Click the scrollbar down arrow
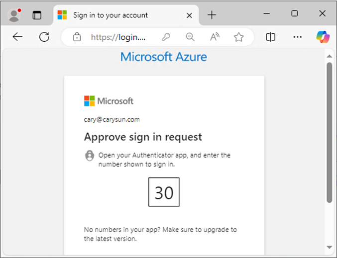 [329, 247]
